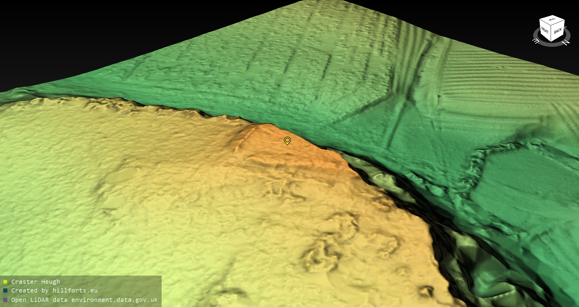Click the yellow location pin on the hilltop
579x307 pixels.
coord(287,141)
